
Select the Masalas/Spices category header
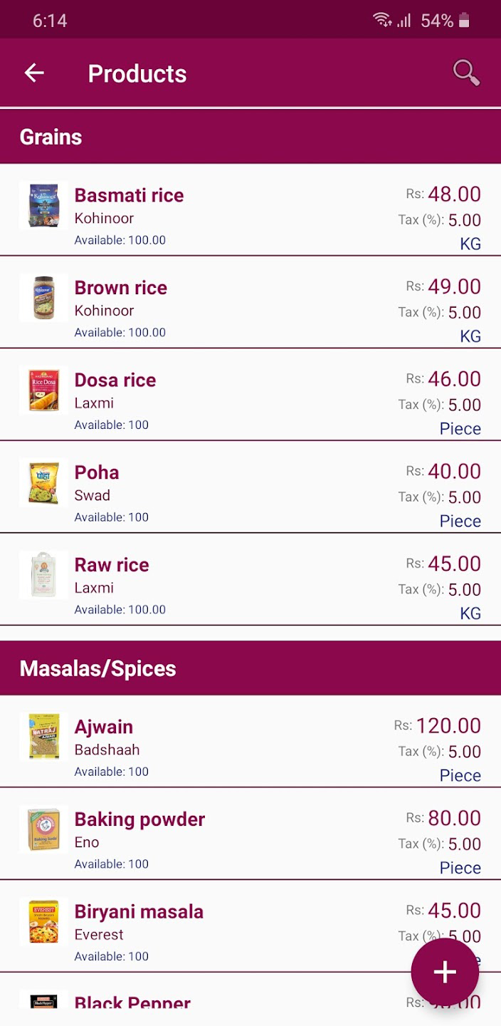click(98, 668)
